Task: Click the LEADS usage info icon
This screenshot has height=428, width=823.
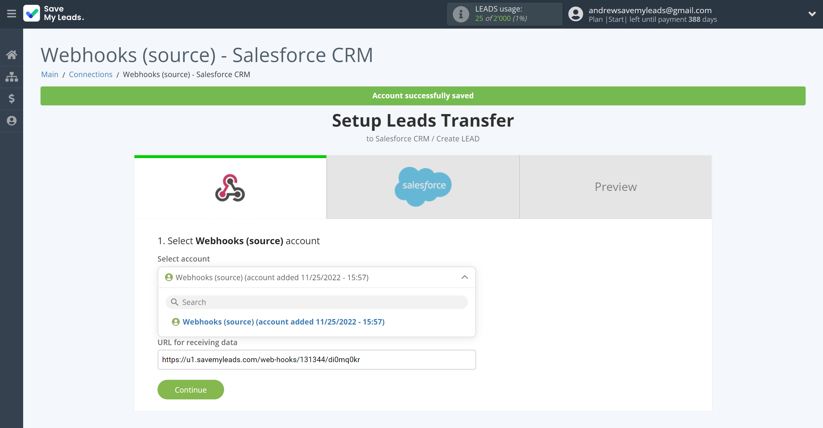Action: pyautogui.click(x=461, y=14)
